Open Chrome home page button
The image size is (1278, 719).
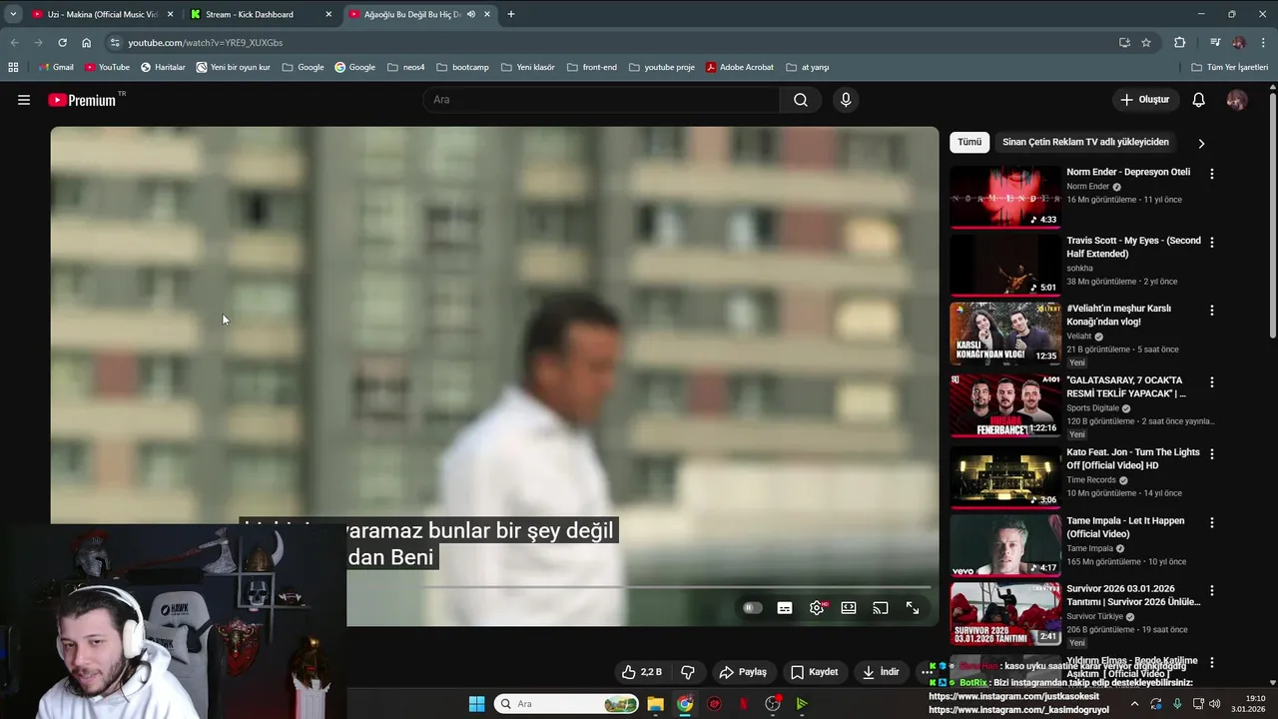point(87,43)
